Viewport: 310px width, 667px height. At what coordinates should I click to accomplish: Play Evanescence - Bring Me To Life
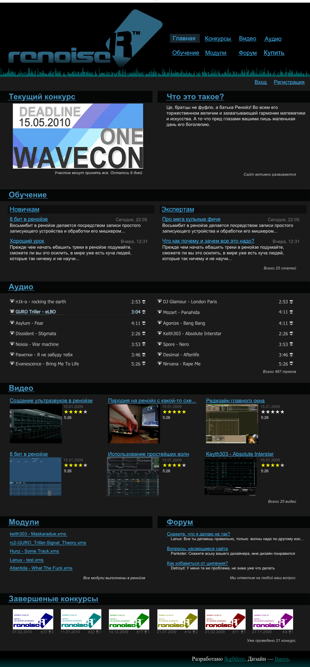12,364
